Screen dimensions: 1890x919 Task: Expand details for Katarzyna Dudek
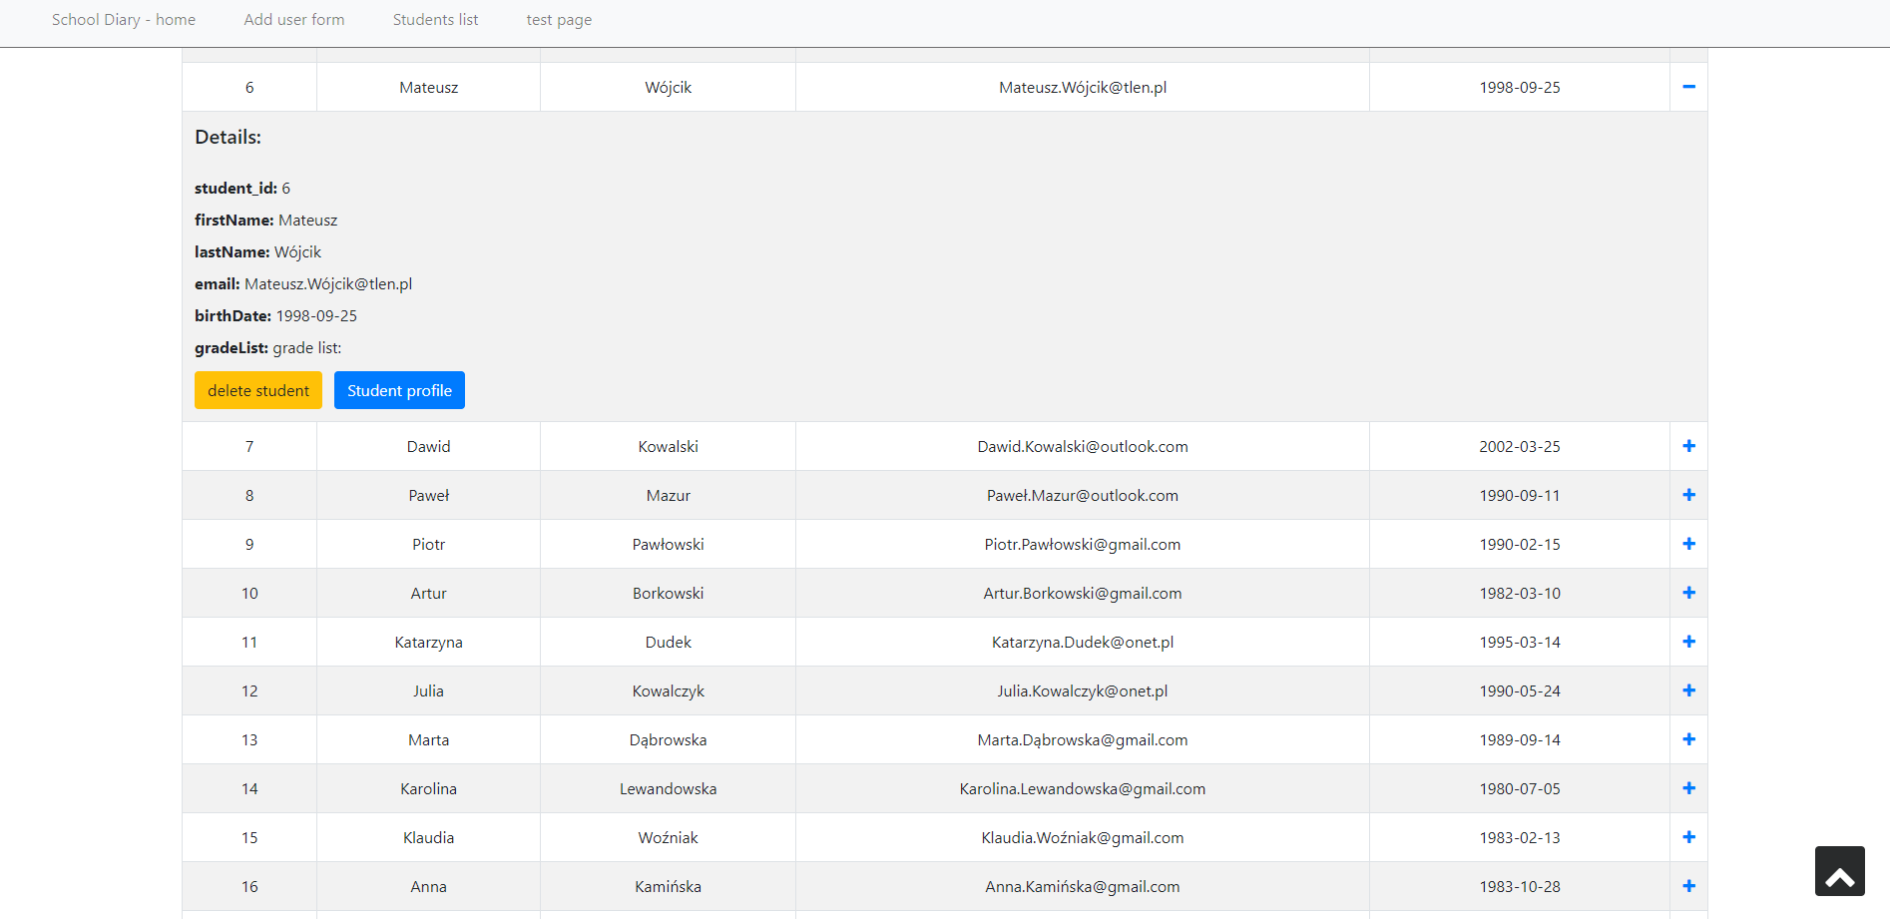1688,642
